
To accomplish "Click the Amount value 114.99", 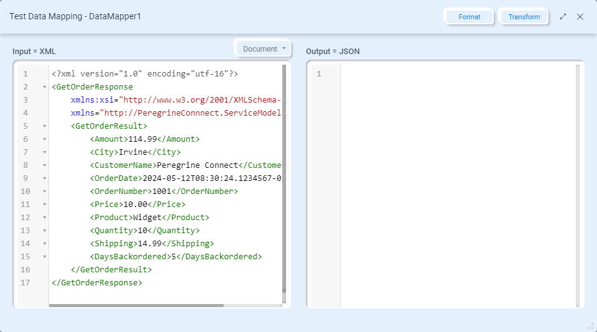I will pos(142,139).
